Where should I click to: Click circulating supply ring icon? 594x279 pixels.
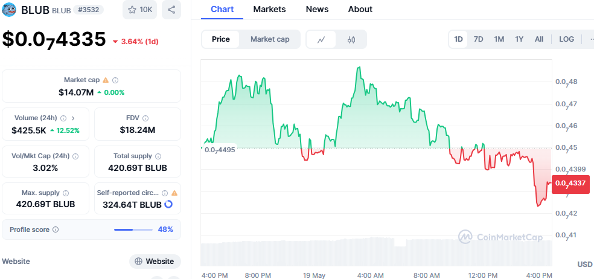click(168, 204)
